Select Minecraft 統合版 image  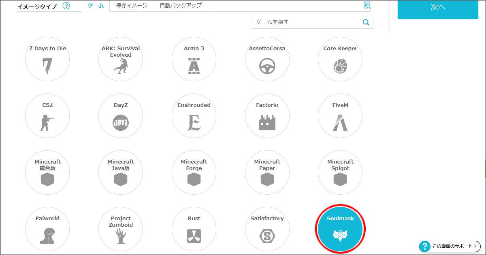coord(47,172)
